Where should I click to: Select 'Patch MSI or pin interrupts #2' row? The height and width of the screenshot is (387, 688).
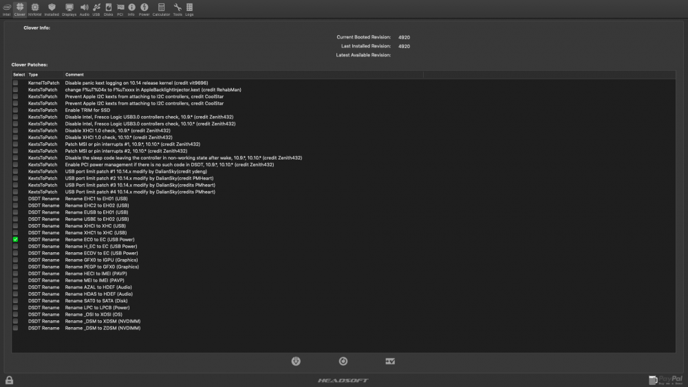343,151
